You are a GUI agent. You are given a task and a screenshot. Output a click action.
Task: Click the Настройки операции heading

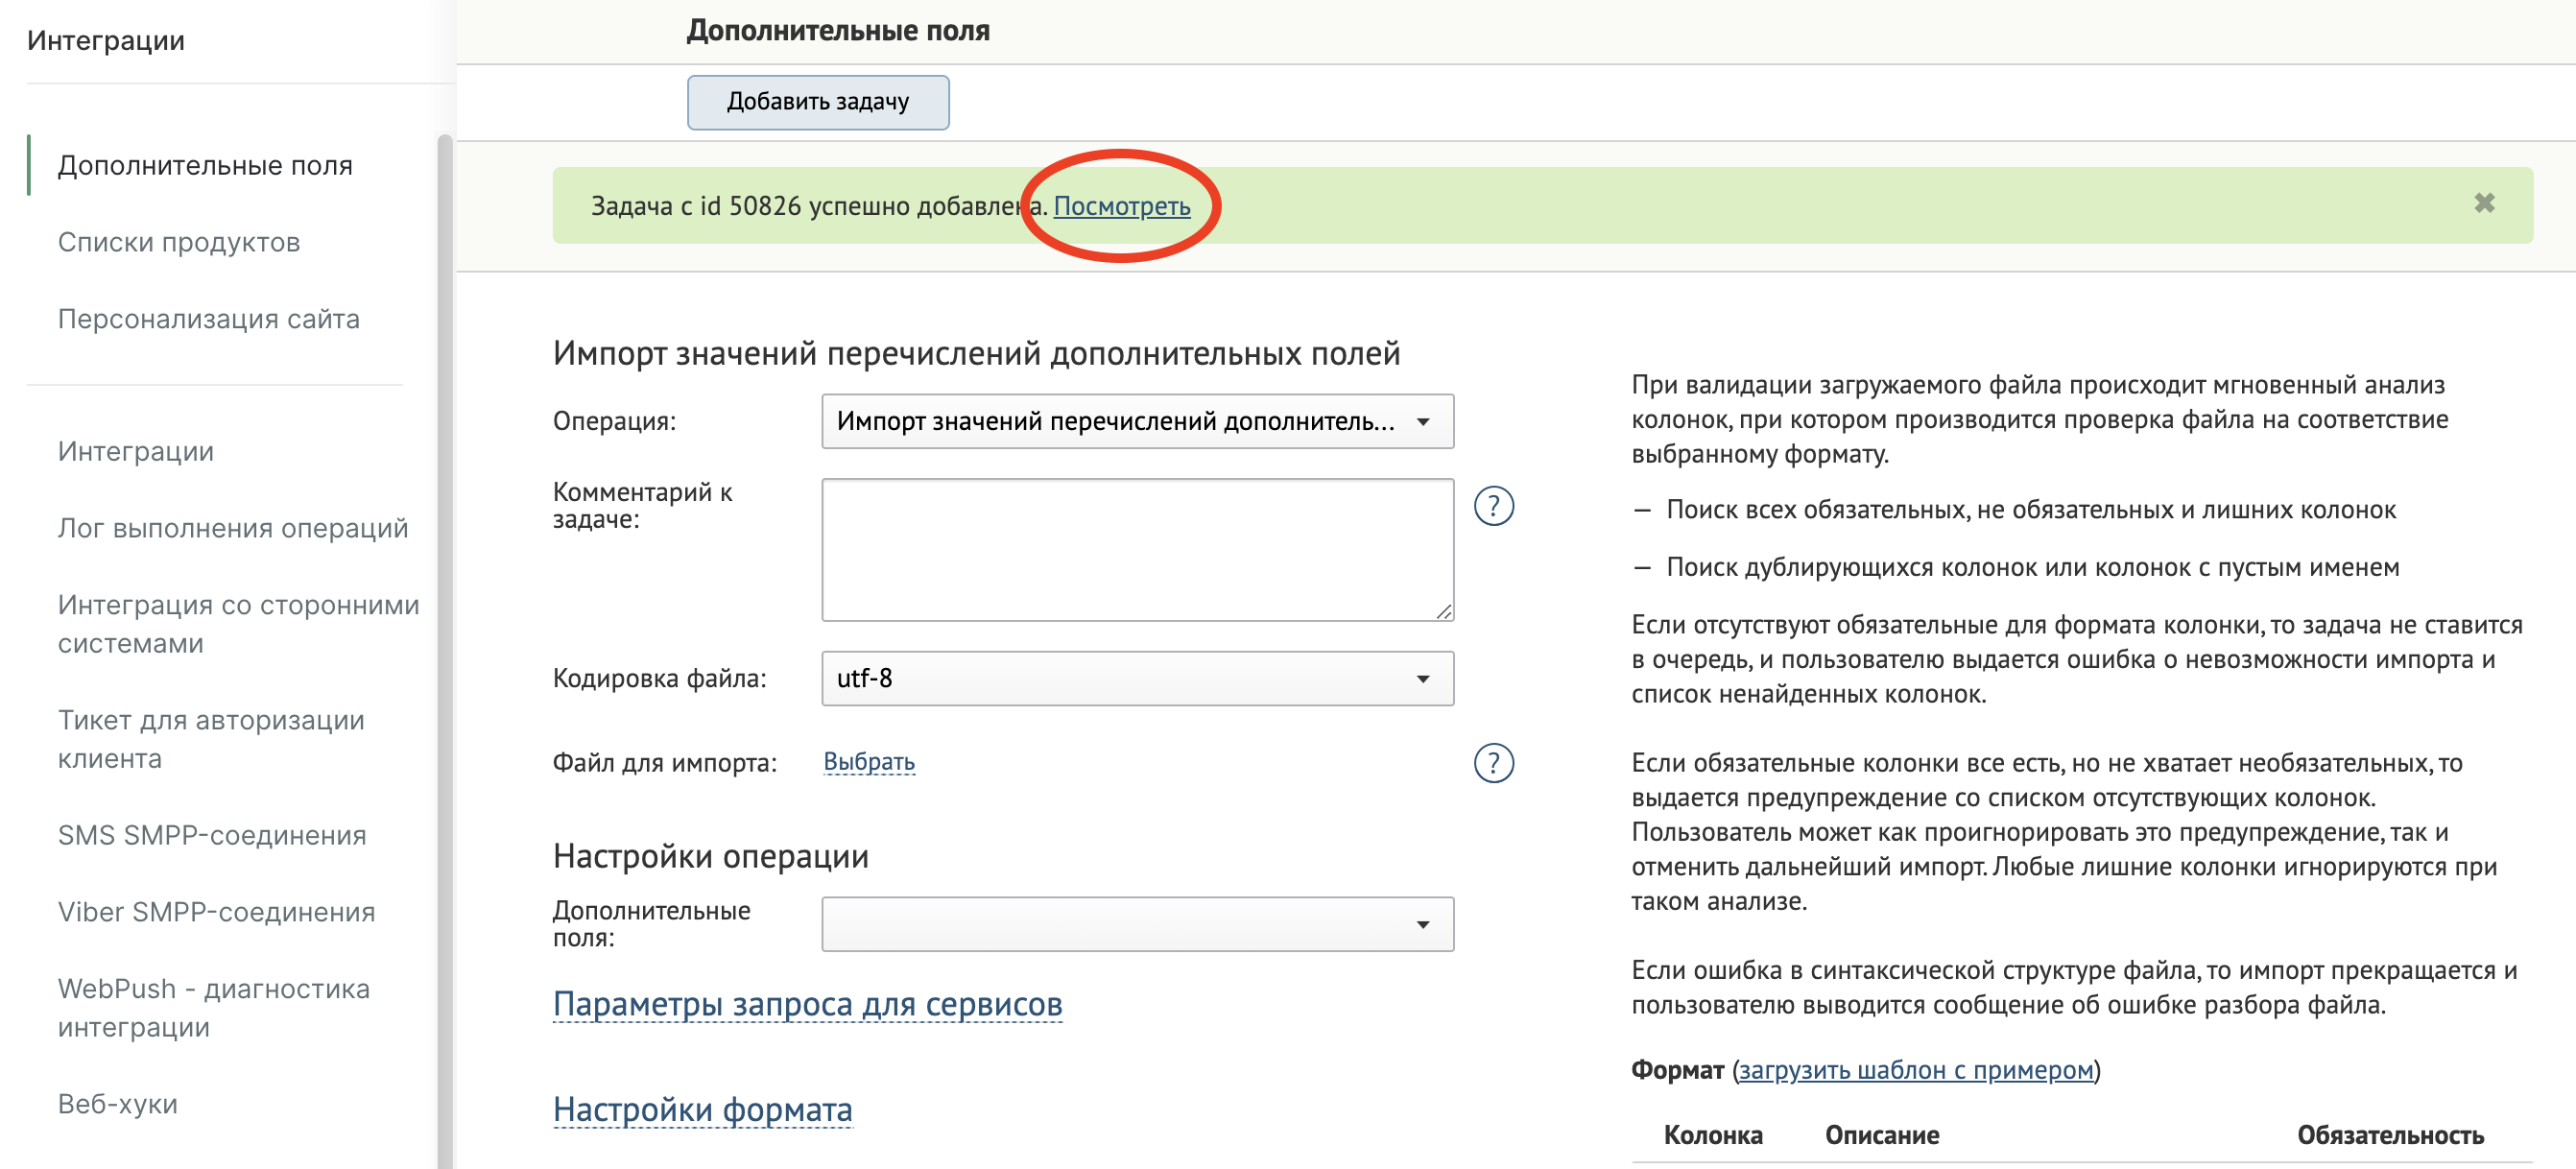coord(711,856)
